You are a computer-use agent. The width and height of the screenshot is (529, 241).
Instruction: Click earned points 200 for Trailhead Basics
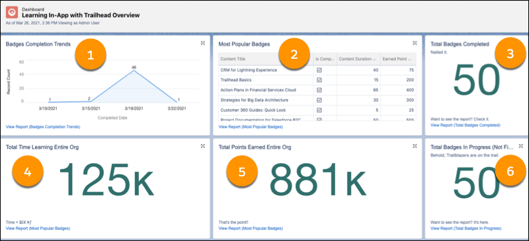pos(411,80)
